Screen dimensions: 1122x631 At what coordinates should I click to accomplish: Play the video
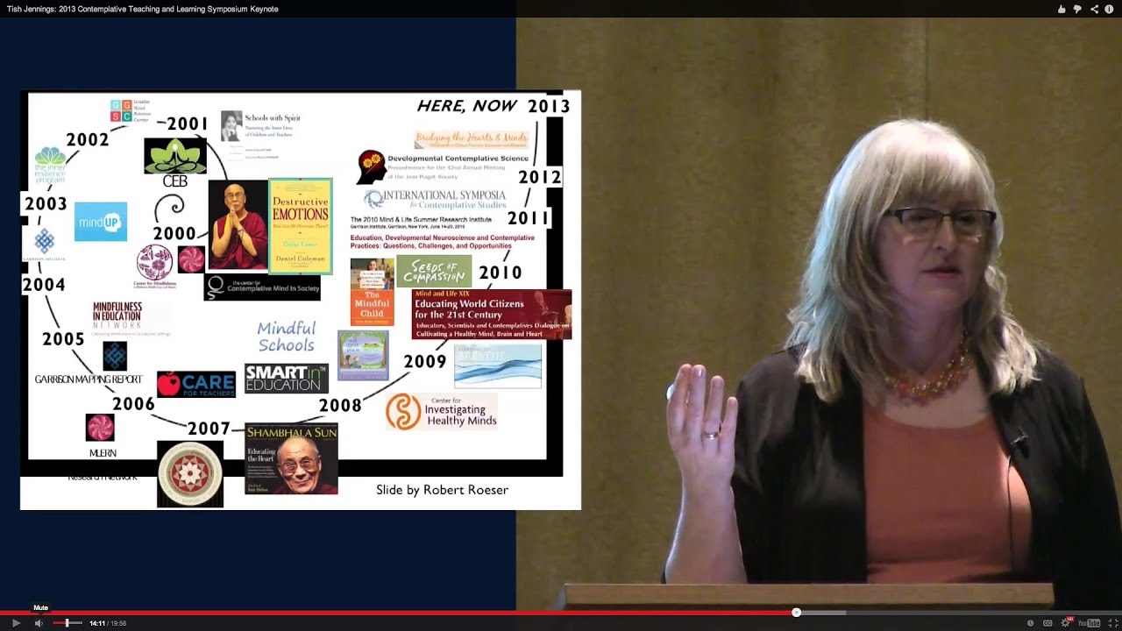pyautogui.click(x=16, y=623)
